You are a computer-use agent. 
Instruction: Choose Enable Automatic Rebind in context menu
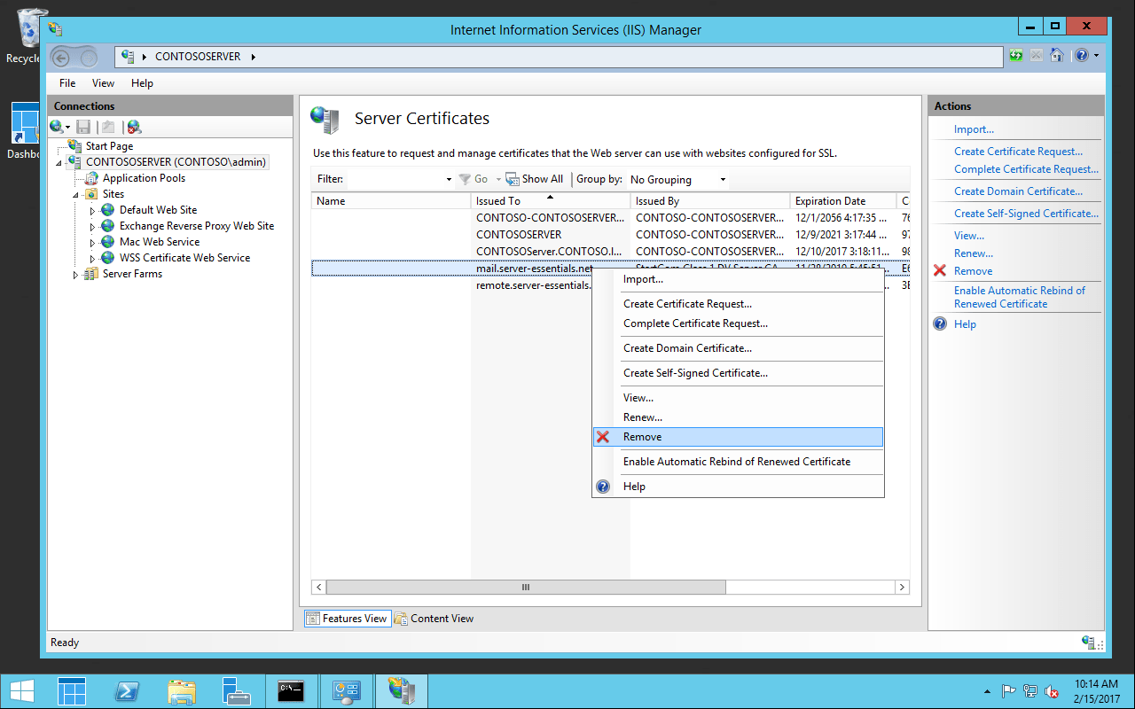coord(738,462)
